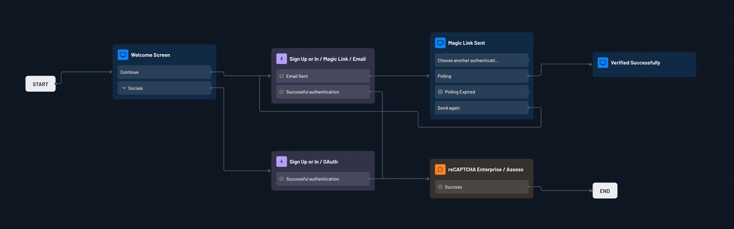Click the Choose another authentication row
The width and height of the screenshot is (734, 229).
click(481, 60)
